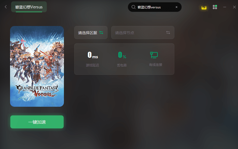Viewport: 238px width, 149px height.
Task: Clear the search text with X
Action: pos(176,7)
